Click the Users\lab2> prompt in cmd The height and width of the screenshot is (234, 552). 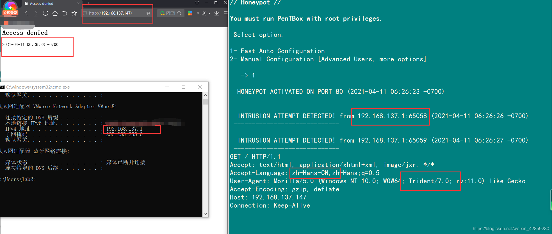coord(19,179)
